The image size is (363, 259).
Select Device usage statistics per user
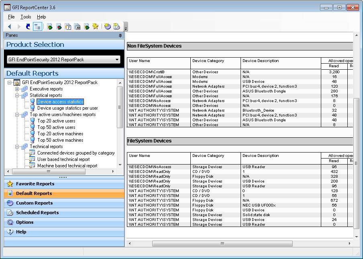pyautogui.click(x=67, y=108)
